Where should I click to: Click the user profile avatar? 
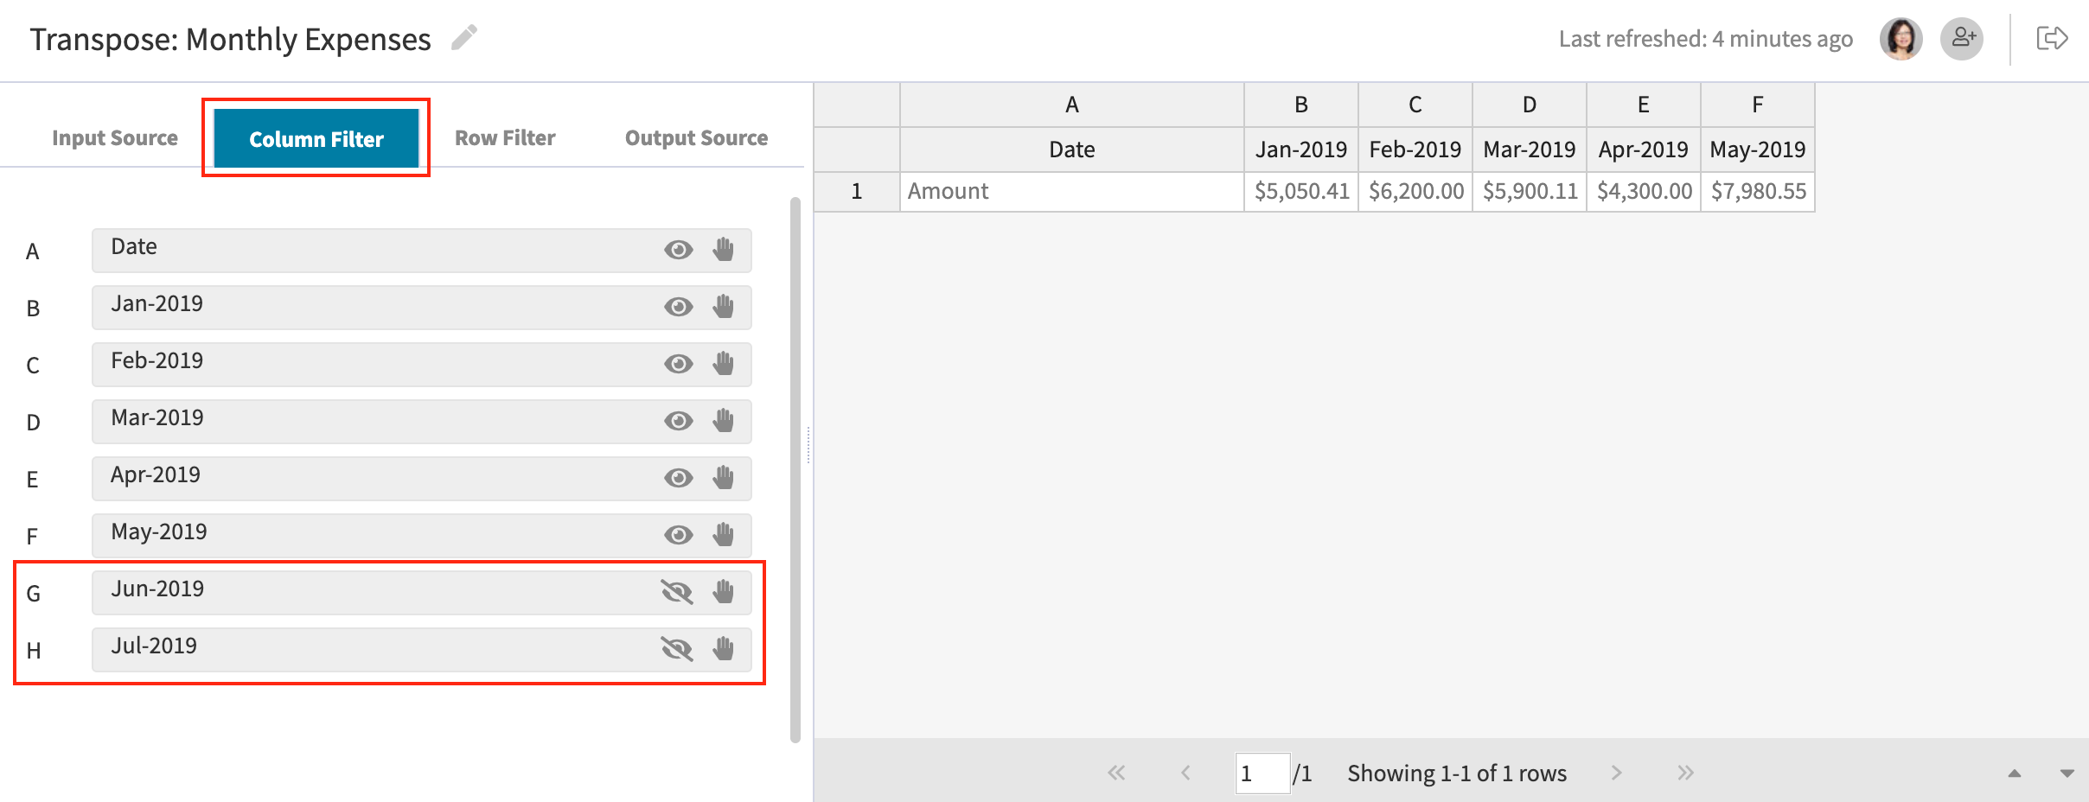tap(1901, 38)
